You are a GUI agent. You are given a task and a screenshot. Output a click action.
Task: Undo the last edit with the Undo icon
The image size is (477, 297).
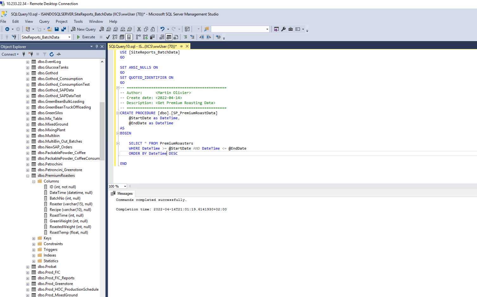tap(162, 29)
